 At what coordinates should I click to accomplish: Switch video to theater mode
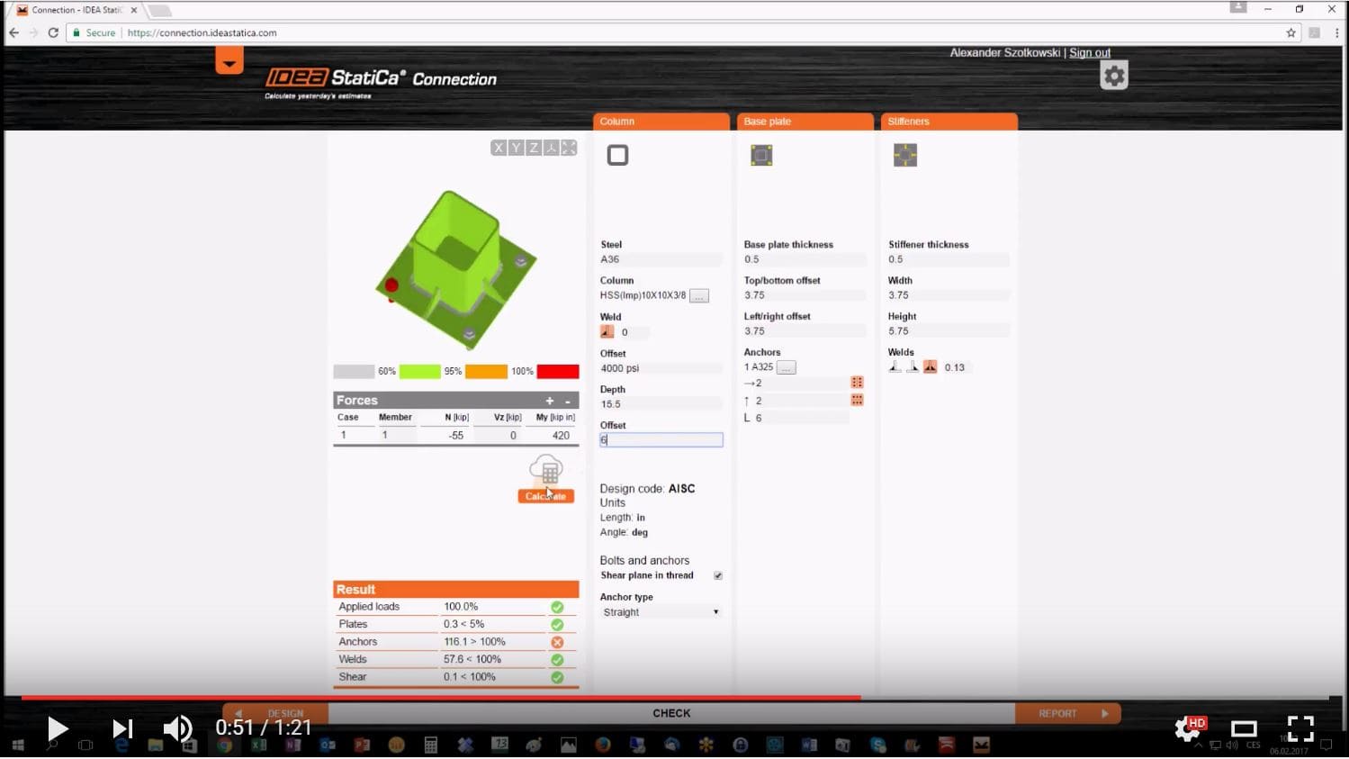pyautogui.click(x=1244, y=728)
